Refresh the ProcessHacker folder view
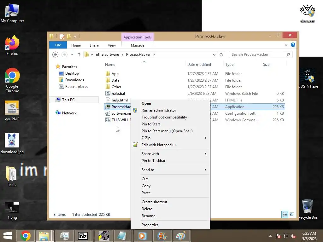 221,55
